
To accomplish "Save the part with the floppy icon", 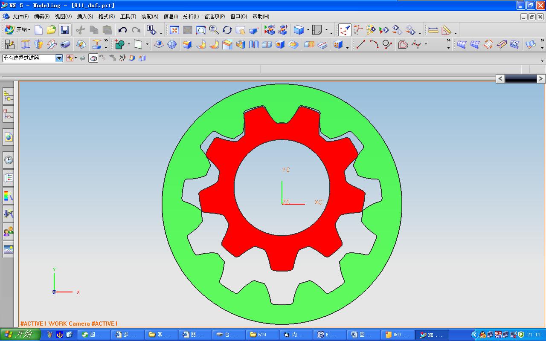I will click(65, 30).
